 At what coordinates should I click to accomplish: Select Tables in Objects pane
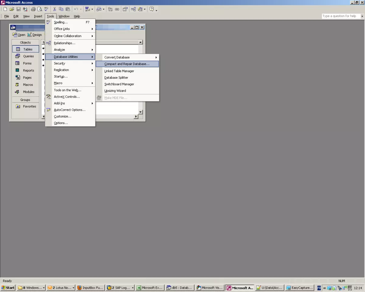(x=26, y=49)
